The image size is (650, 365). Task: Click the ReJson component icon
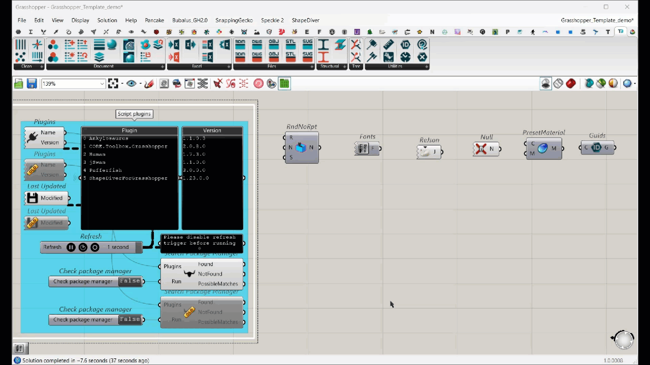(425, 151)
